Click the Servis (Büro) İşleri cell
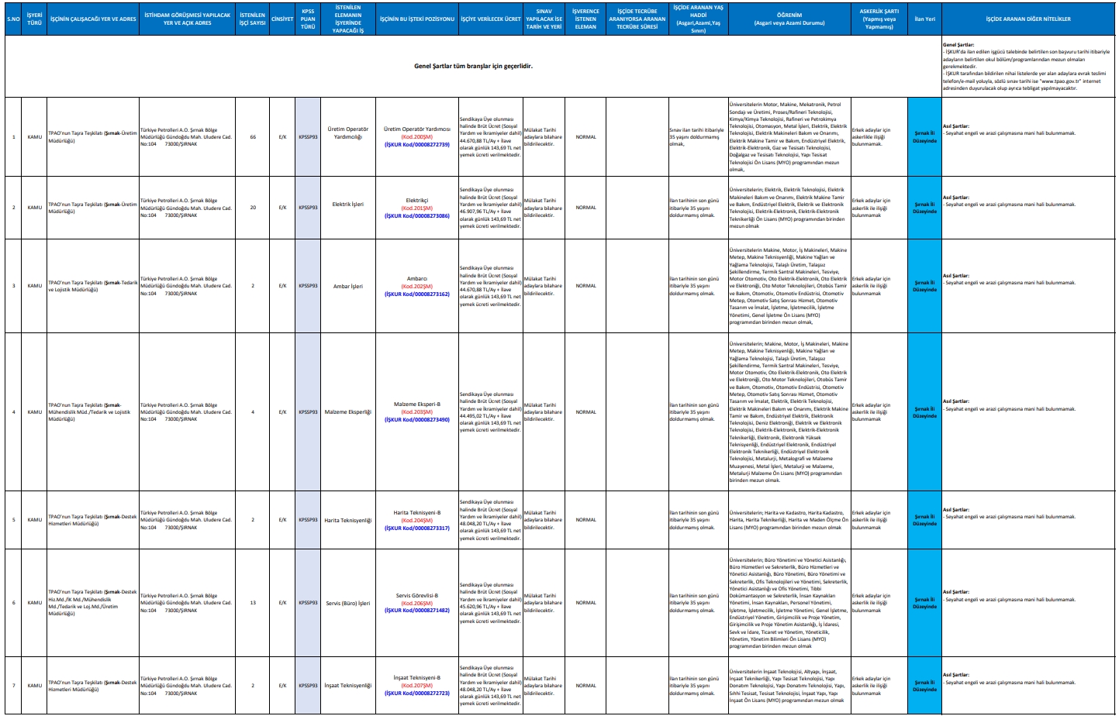The height and width of the screenshot is (716, 1119). (348, 603)
